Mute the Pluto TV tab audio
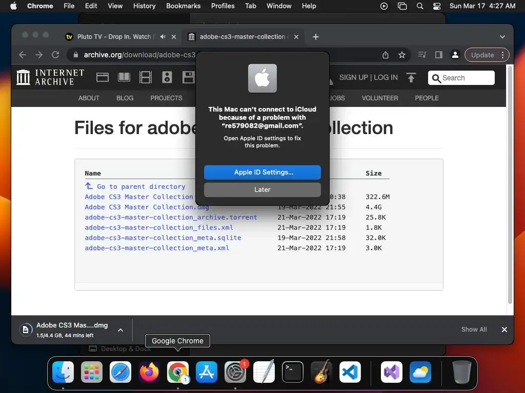The height and width of the screenshot is (393, 525). 163,37
